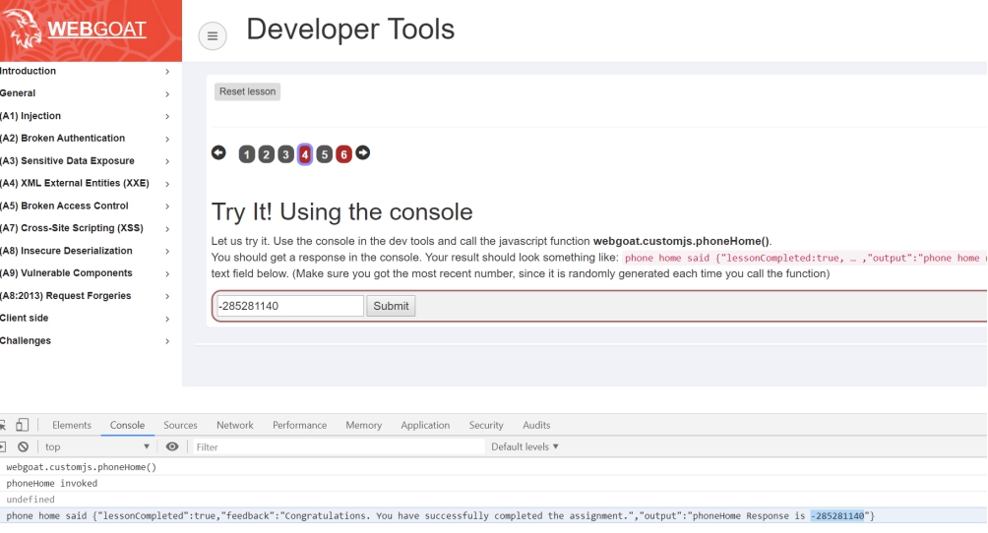Show console sidebar icon

coord(3,446)
